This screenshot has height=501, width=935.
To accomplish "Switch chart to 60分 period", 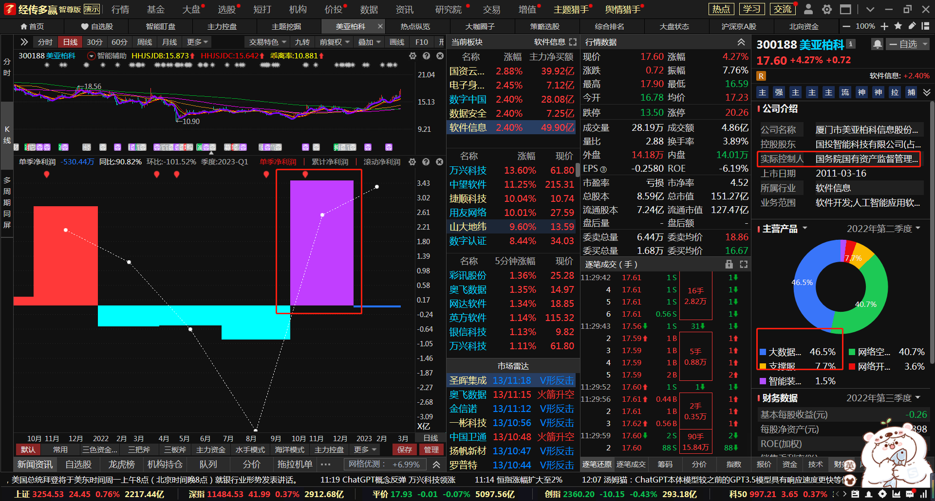I will (119, 42).
